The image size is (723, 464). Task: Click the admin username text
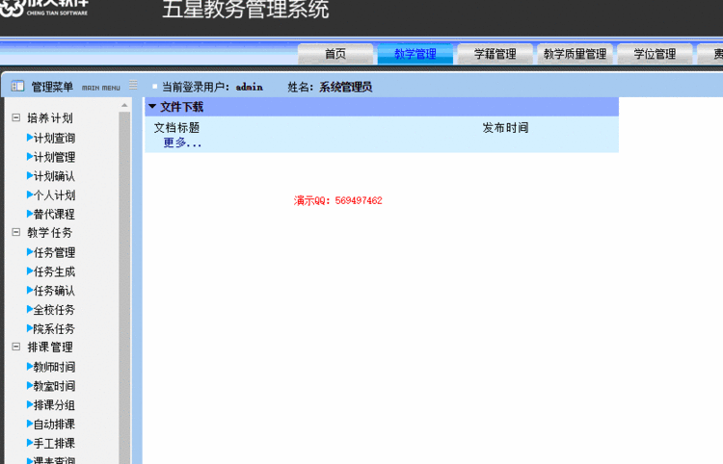click(250, 87)
